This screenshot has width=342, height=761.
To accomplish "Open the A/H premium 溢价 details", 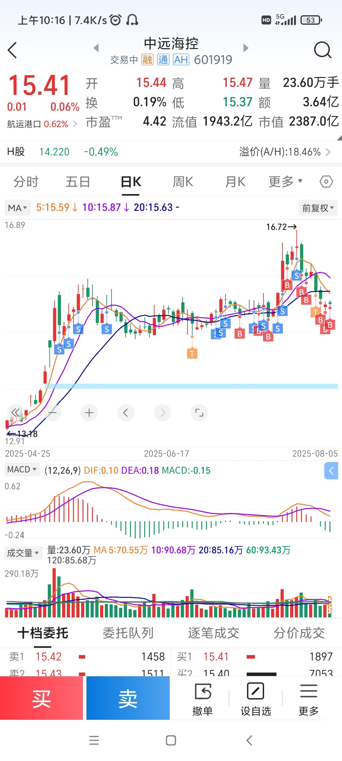I will (285, 152).
